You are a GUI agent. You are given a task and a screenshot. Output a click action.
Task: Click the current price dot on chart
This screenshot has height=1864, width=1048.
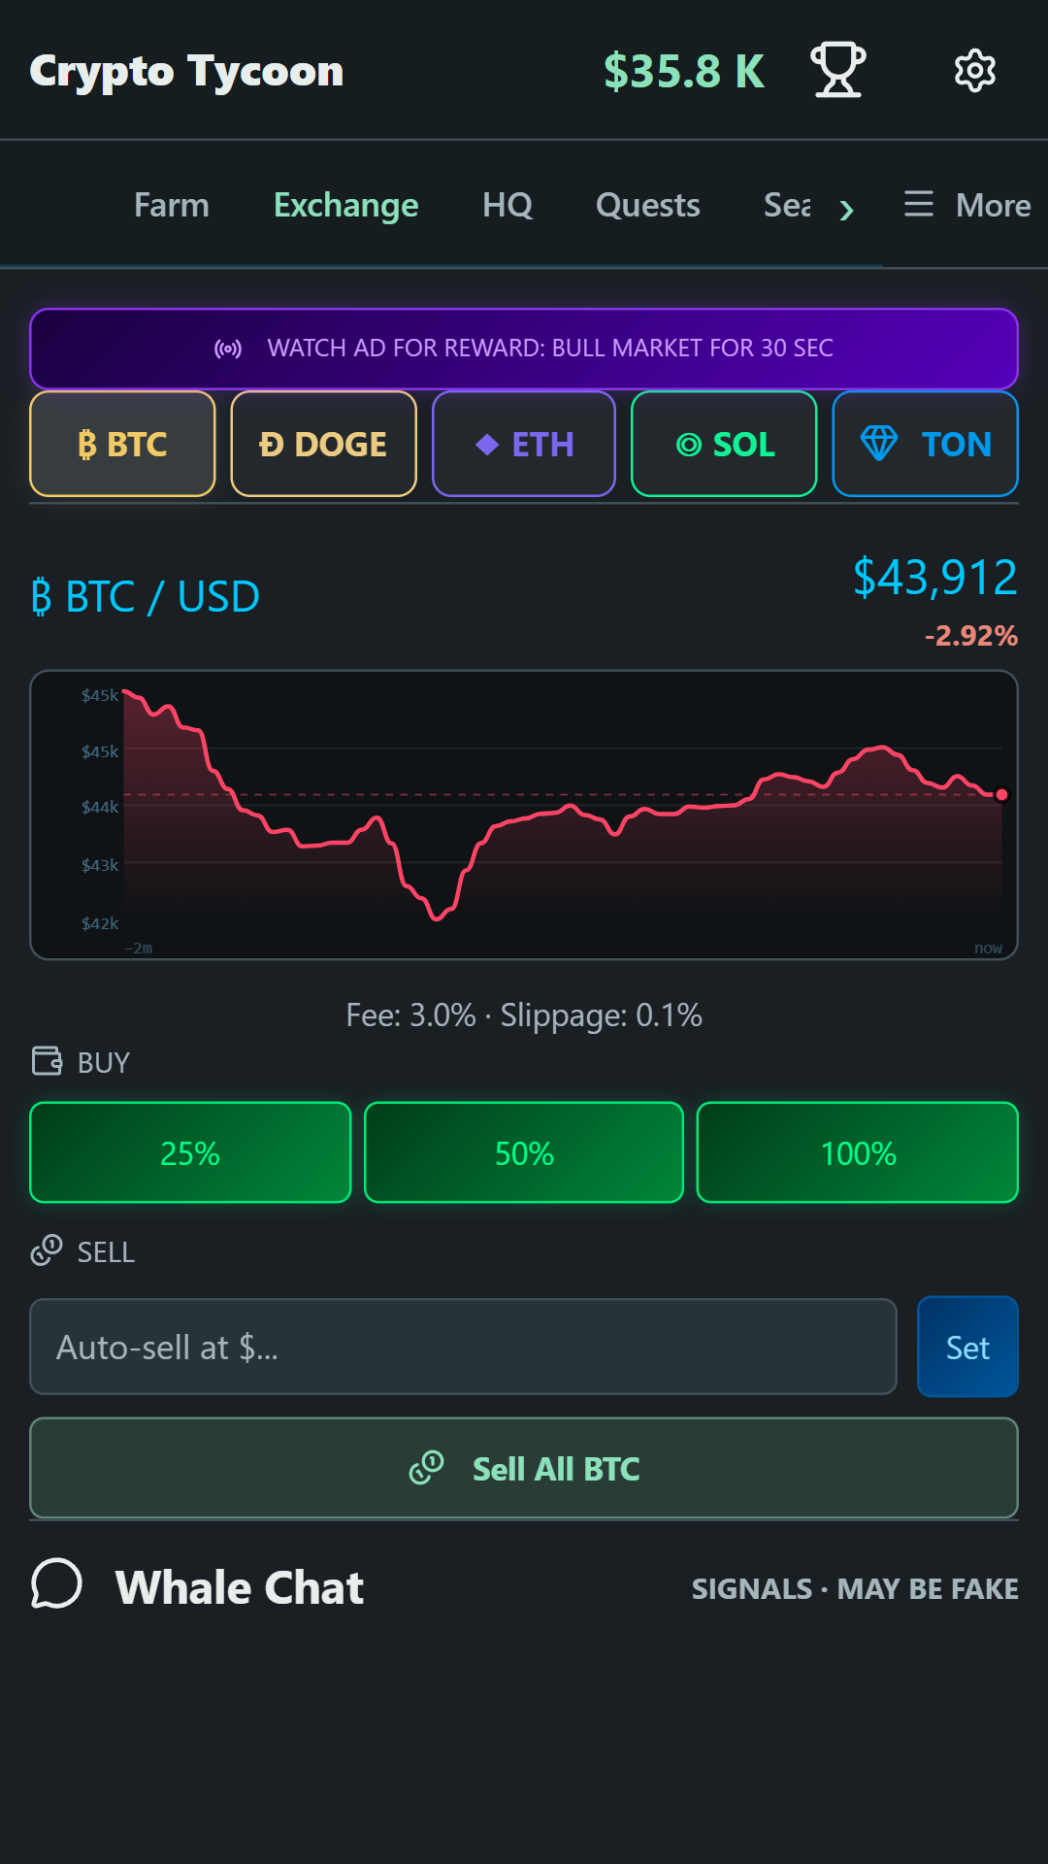tap(1001, 794)
